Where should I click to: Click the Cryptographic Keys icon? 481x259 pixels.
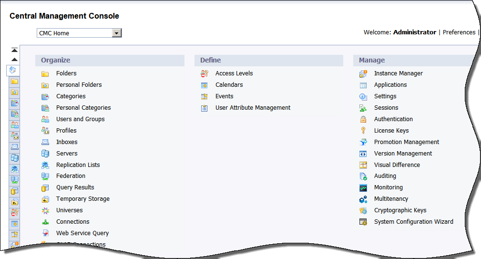click(x=363, y=210)
